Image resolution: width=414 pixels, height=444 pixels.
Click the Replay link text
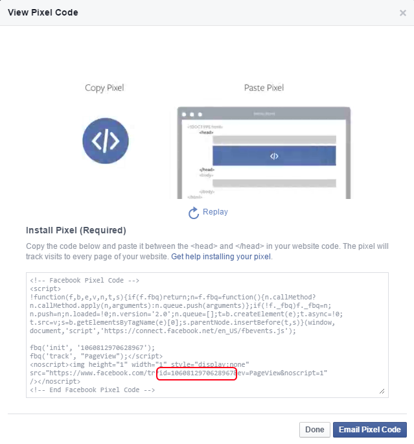[x=215, y=212]
